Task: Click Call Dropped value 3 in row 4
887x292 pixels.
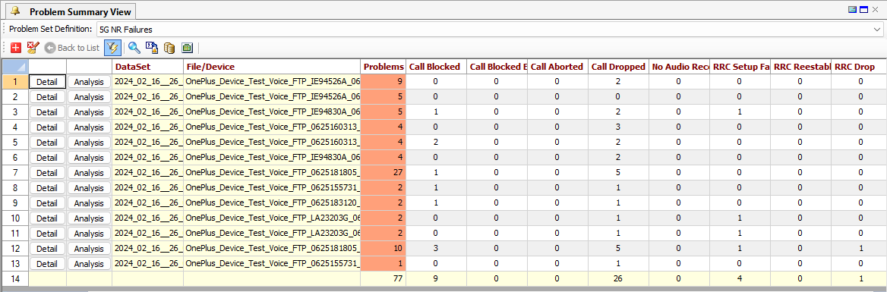Action: [x=618, y=127]
